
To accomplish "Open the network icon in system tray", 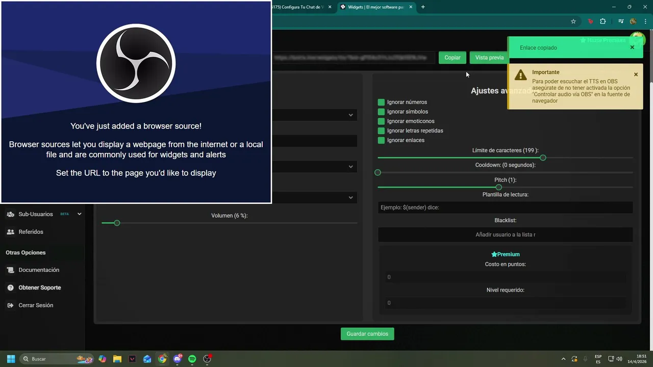I will pos(611,359).
